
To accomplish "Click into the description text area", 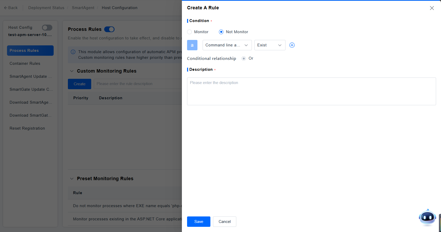I will pyautogui.click(x=311, y=91).
